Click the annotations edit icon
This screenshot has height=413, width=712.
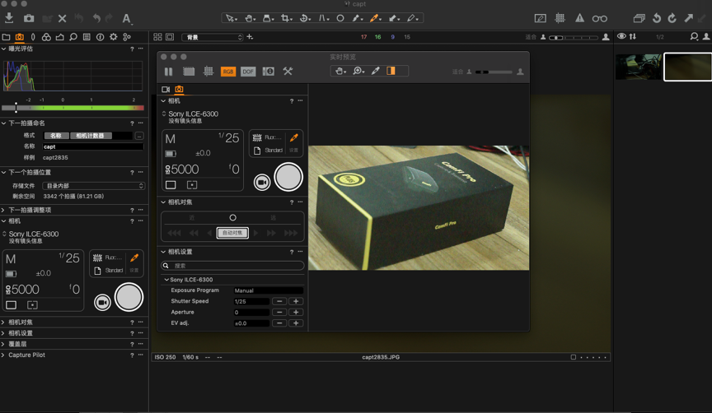(540, 18)
